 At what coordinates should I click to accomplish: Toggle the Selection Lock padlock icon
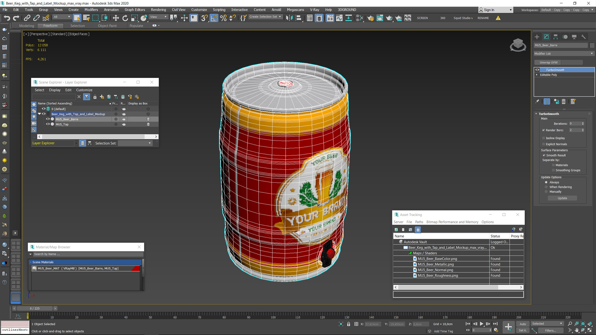tap(349, 324)
